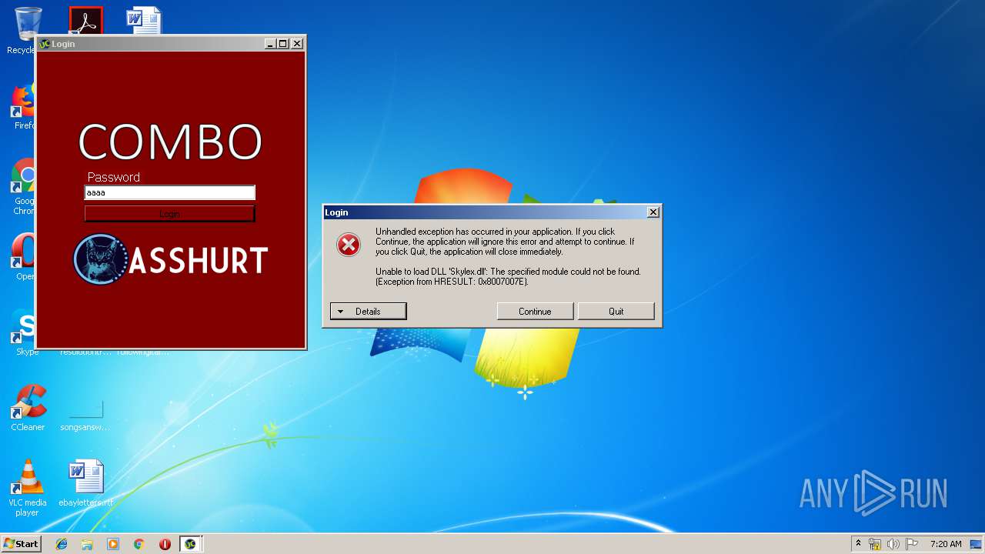Close the COMBO Login window
The image size is (985, 554).
(297, 44)
